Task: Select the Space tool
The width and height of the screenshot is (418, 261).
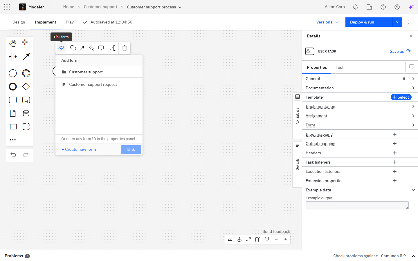Action: (x=13, y=57)
